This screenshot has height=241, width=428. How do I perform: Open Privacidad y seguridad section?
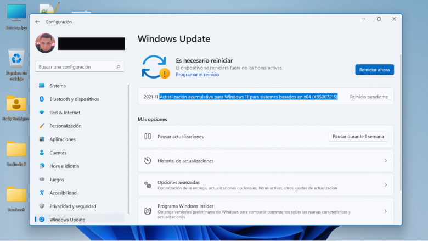click(72, 206)
